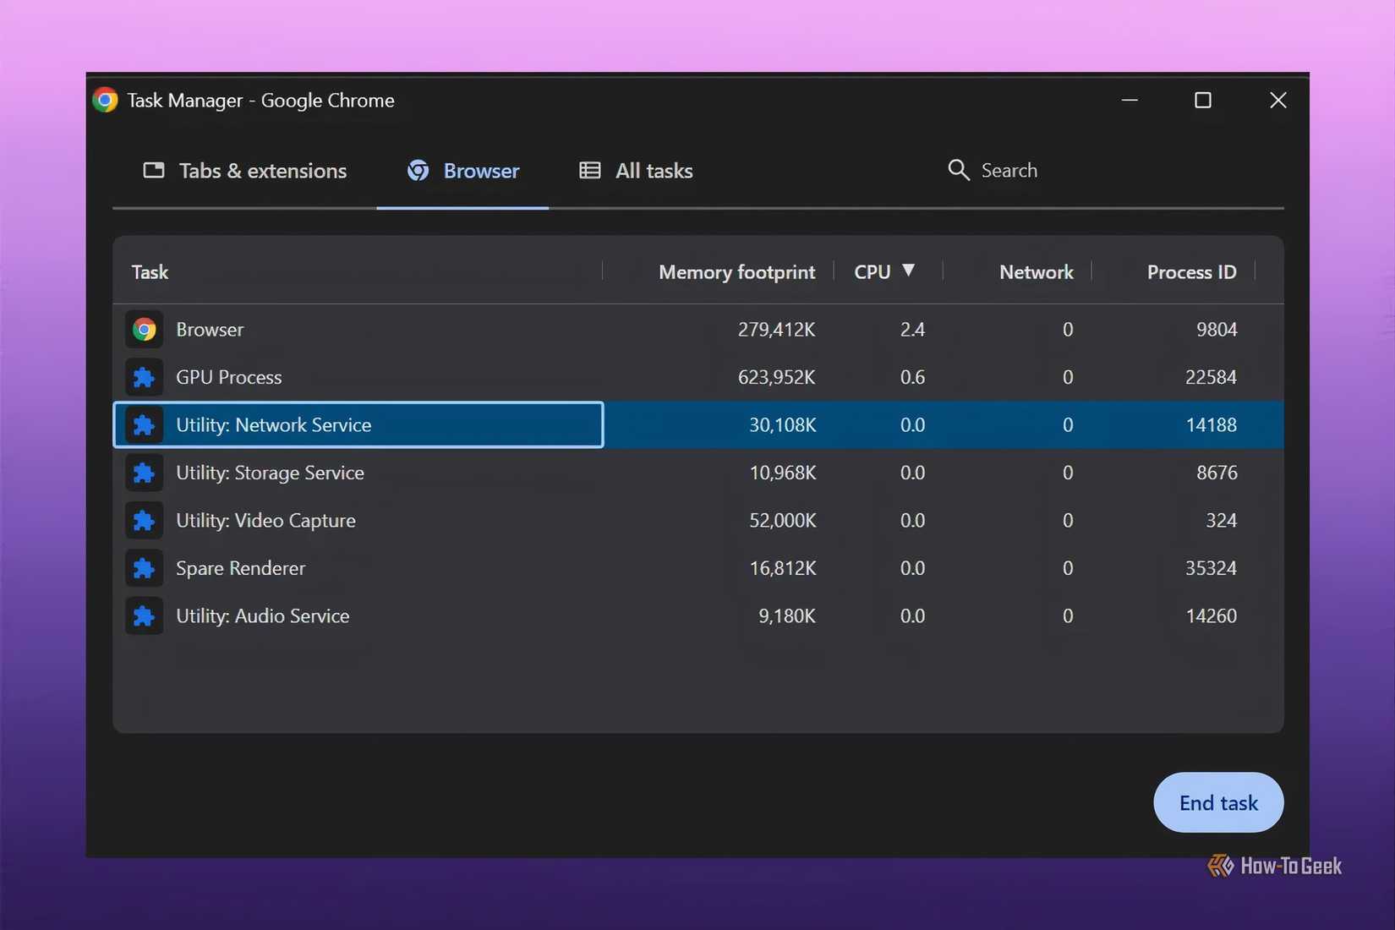
Task: Click the Network Service puzzle icon
Action: (x=145, y=424)
